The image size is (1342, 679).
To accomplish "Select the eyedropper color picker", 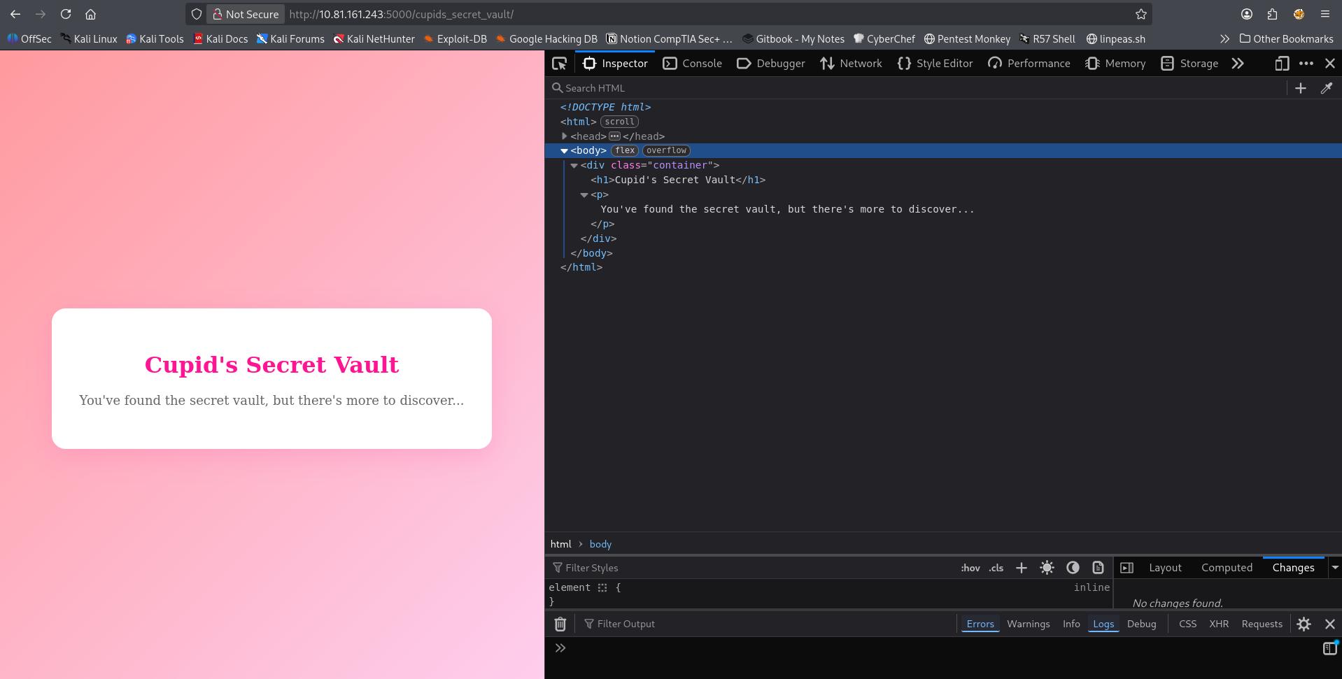I will 1327,88.
